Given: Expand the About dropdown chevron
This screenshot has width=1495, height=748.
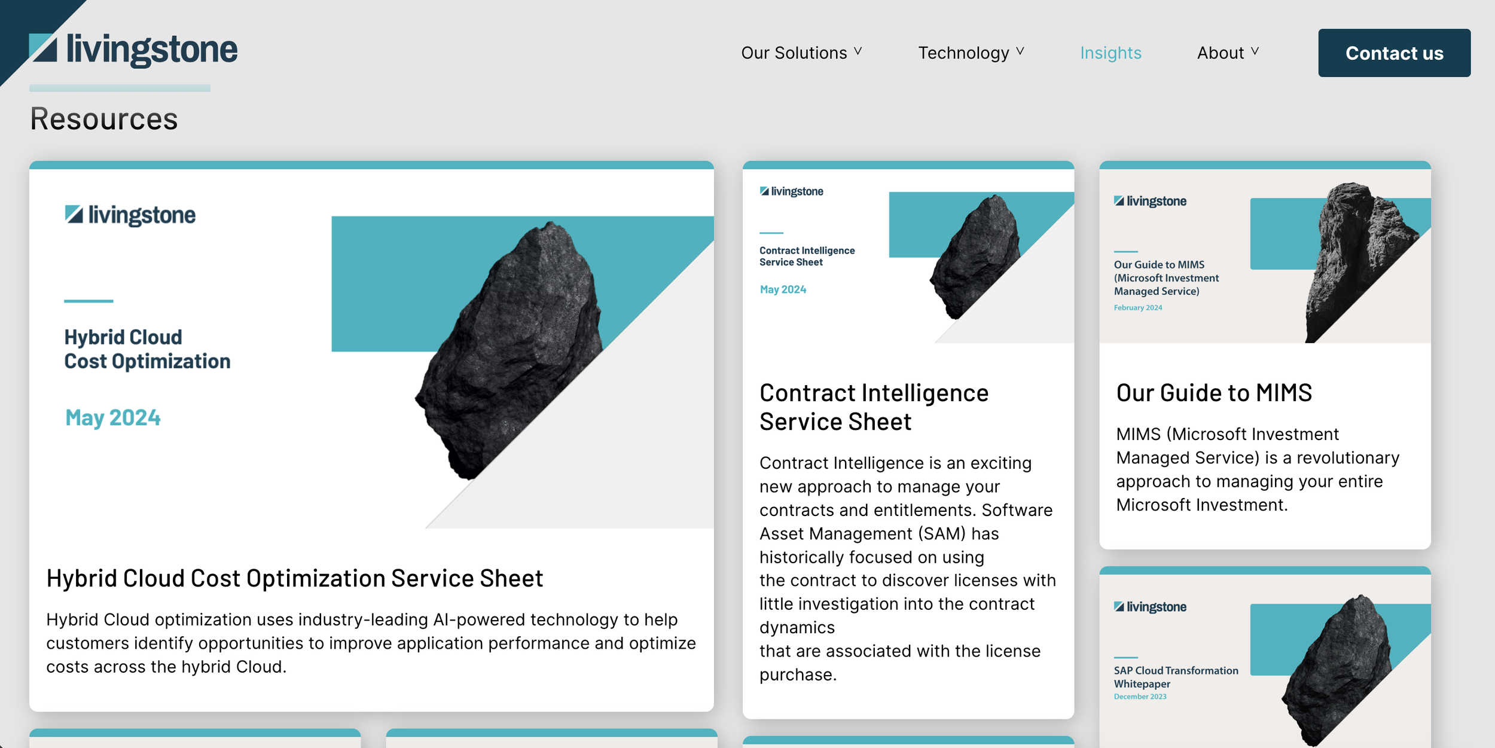Looking at the screenshot, I should (x=1255, y=51).
